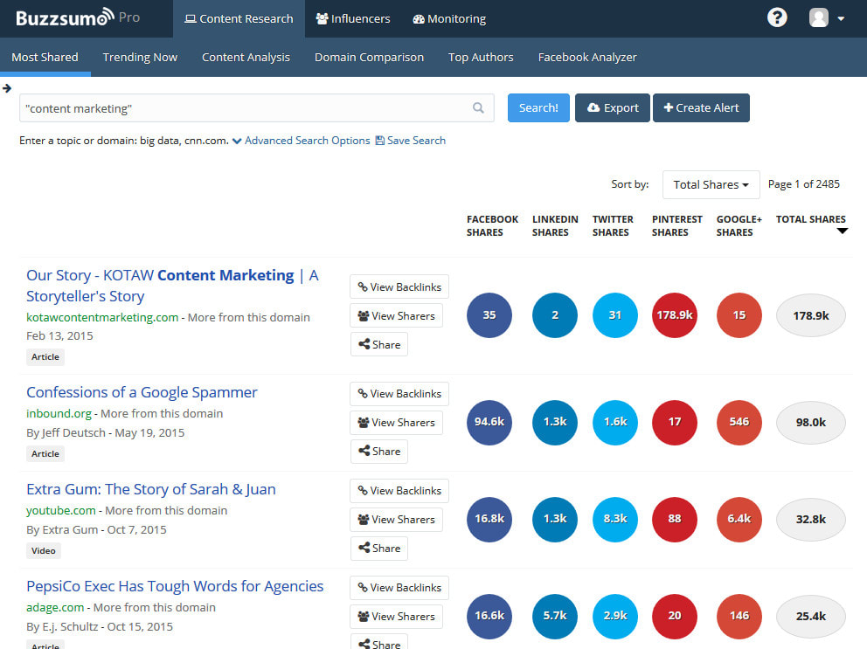The image size is (867, 649).
Task: Click the Video tag under Extra Gum
Action: tap(44, 550)
